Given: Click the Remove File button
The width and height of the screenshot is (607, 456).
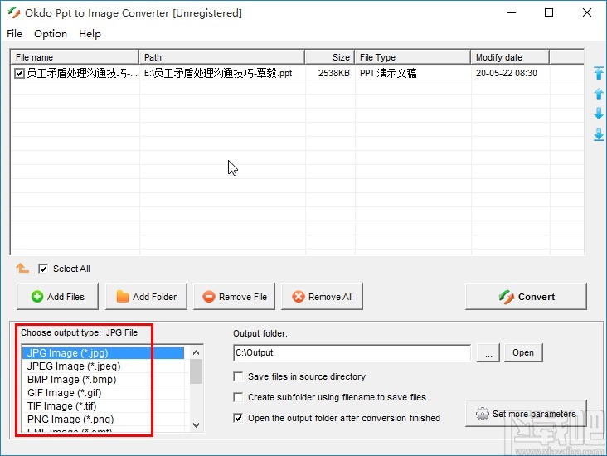Looking at the screenshot, I should tap(234, 297).
